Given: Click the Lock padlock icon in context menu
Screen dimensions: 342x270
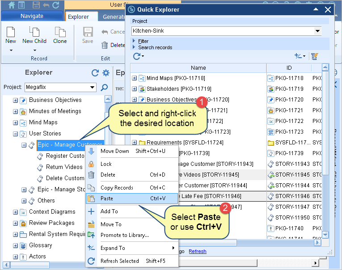Looking at the screenshot, I should tap(91, 164).
